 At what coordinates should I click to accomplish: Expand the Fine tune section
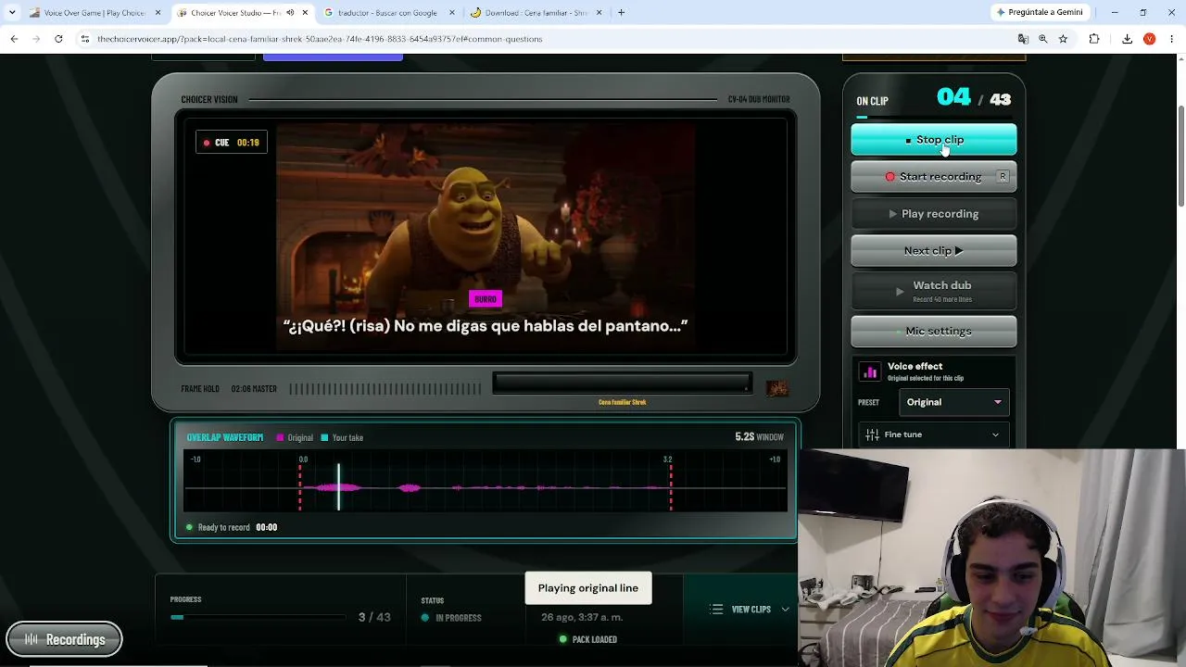933,434
